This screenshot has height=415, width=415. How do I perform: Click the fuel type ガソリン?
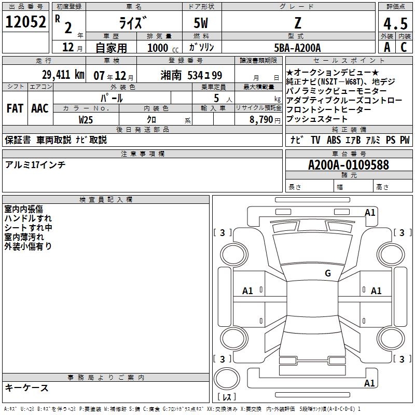point(201,47)
